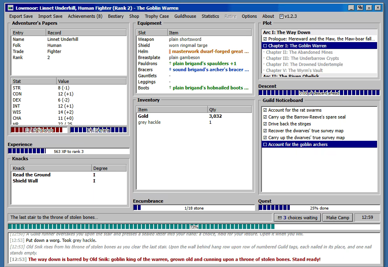The height and width of the screenshot is (267, 388).
Task: Click the mana bar
Action: [98, 130]
